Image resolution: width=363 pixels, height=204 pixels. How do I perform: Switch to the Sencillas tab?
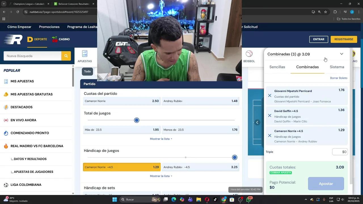[277, 67]
